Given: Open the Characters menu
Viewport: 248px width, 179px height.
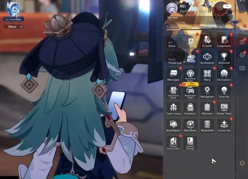Looking at the screenshot, I should tap(224, 75).
